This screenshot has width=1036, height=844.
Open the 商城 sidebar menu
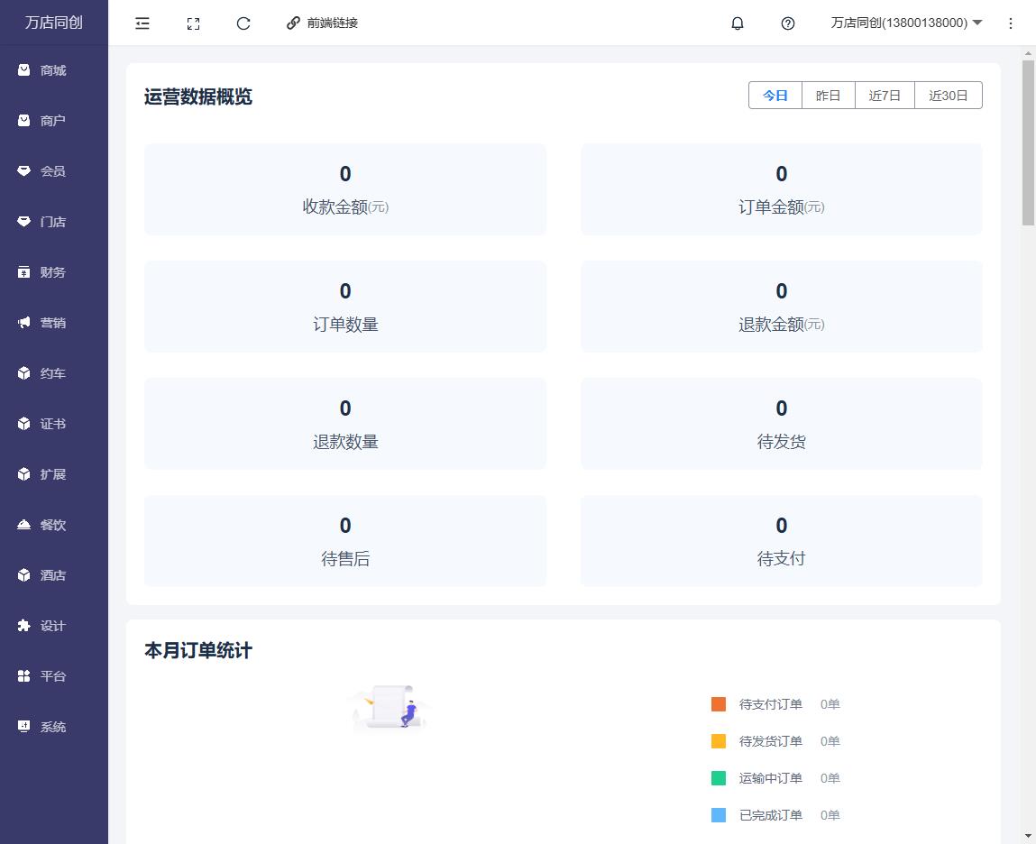[53, 70]
